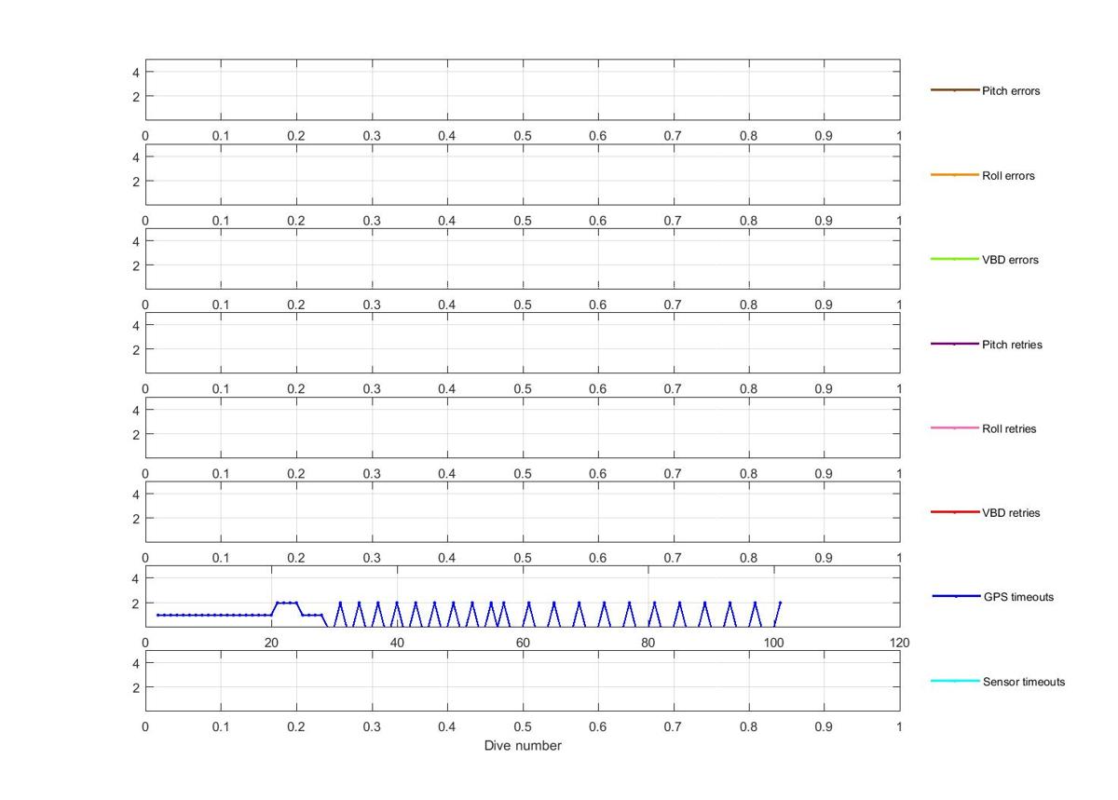
Task: Select the VBD errors legend label
Action: [1010, 260]
